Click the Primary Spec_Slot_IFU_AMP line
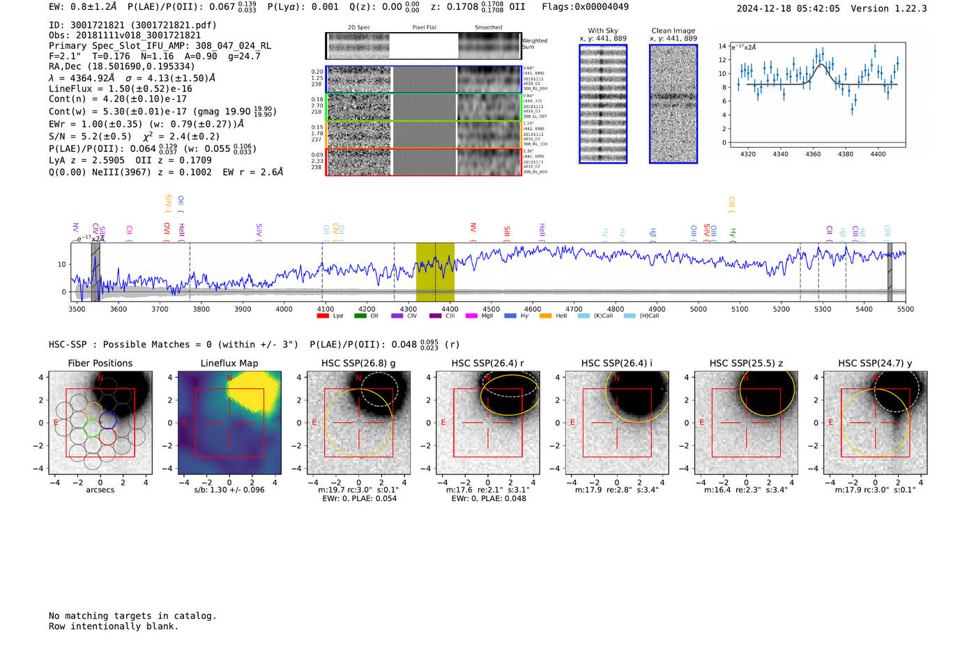 click(x=160, y=46)
